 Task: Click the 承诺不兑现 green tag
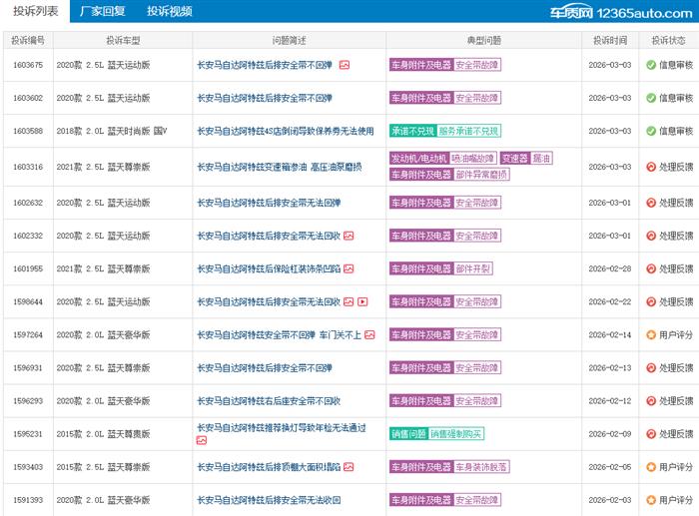pyautogui.click(x=411, y=131)
